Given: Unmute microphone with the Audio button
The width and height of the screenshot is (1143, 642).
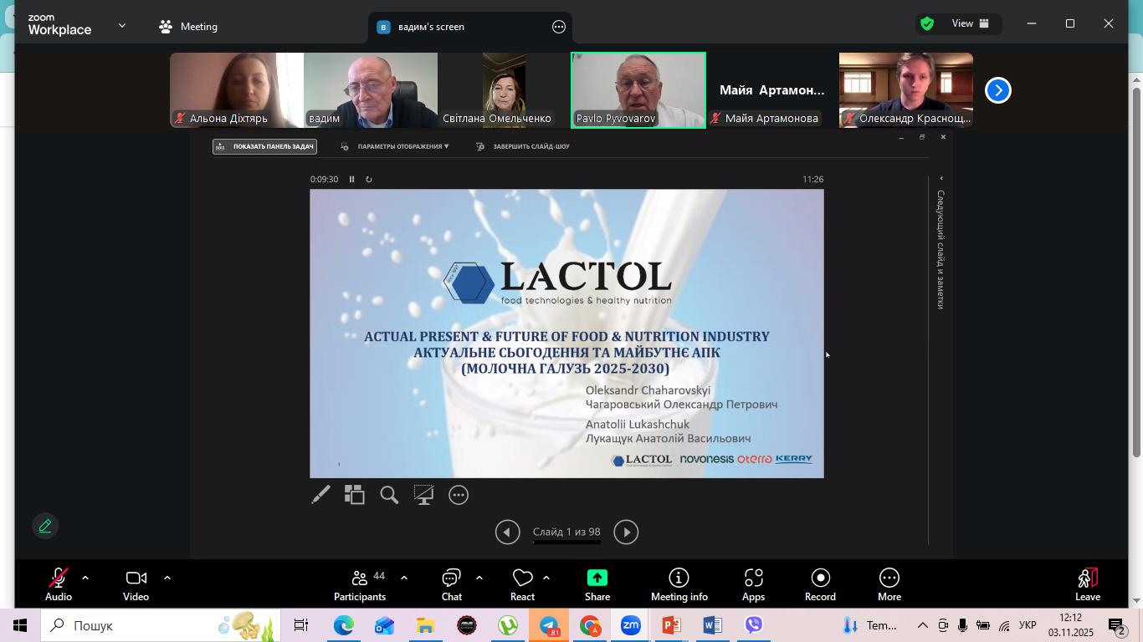Looking at the screenshot, I should point(58,583).
